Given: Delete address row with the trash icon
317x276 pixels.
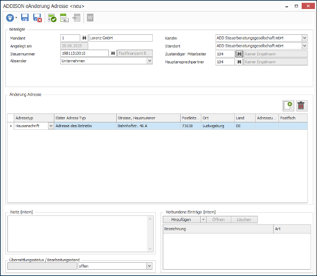Looking at the screenshot, I should tap(302, 106).
